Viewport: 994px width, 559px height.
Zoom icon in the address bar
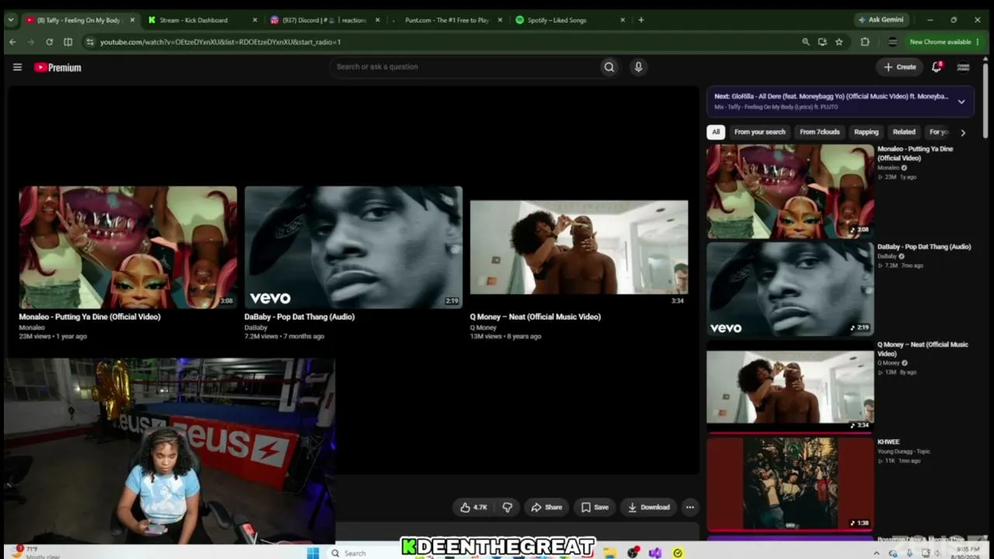[805, 42]
